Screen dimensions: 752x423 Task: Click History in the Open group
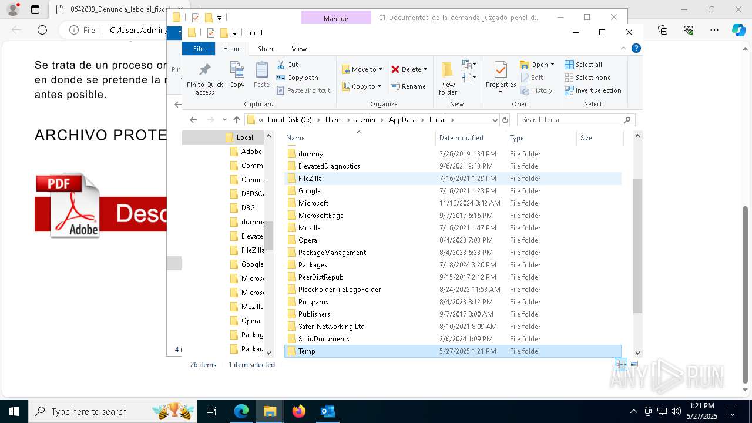pos(537,90)
